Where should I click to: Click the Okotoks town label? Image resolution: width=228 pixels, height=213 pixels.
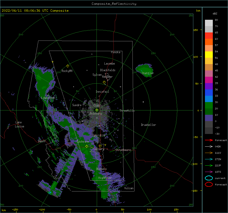[101, 169]
